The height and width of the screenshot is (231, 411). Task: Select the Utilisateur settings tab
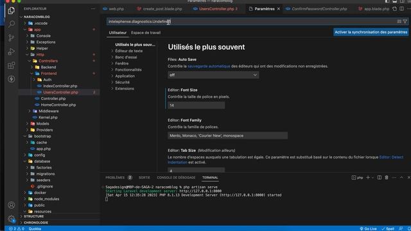(118, 33)
